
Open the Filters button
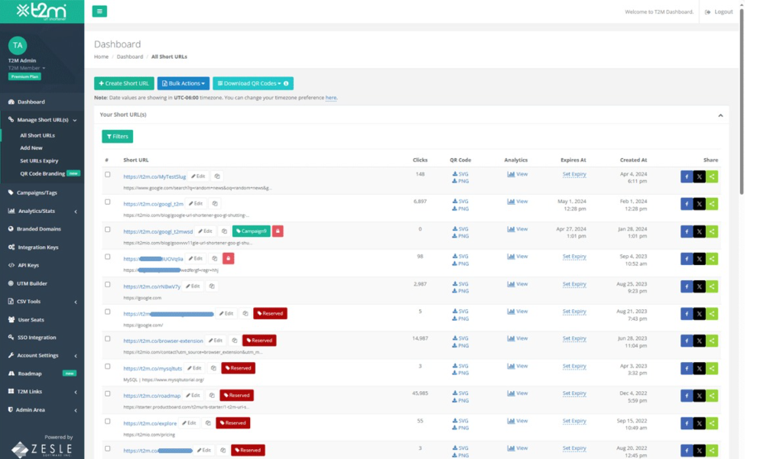[117, 137]
